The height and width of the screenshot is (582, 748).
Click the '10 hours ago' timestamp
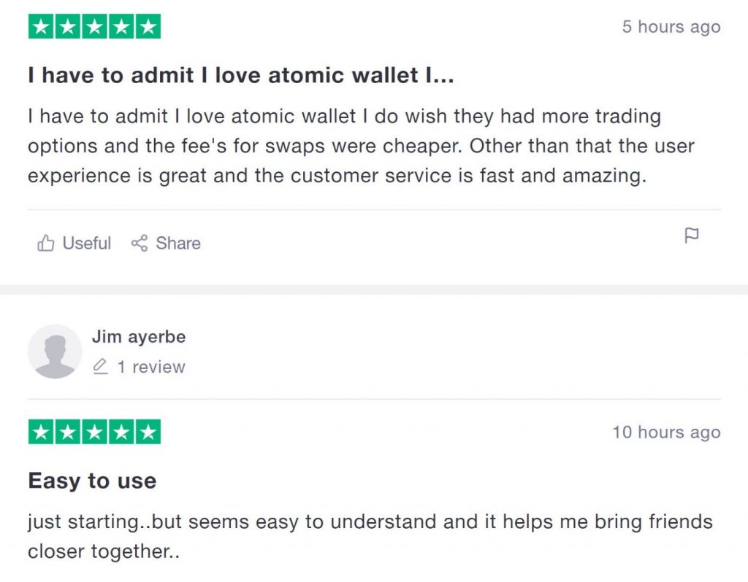[666, 432]
